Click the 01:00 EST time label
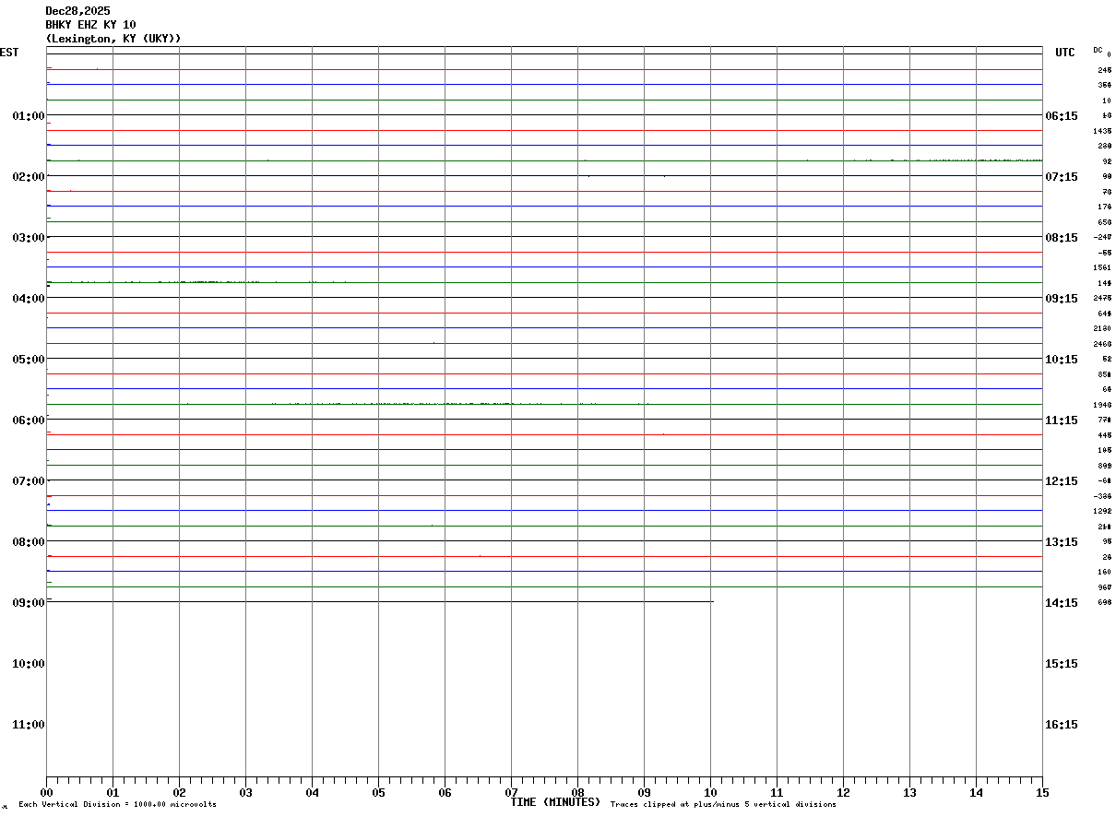 pos(29,116)
